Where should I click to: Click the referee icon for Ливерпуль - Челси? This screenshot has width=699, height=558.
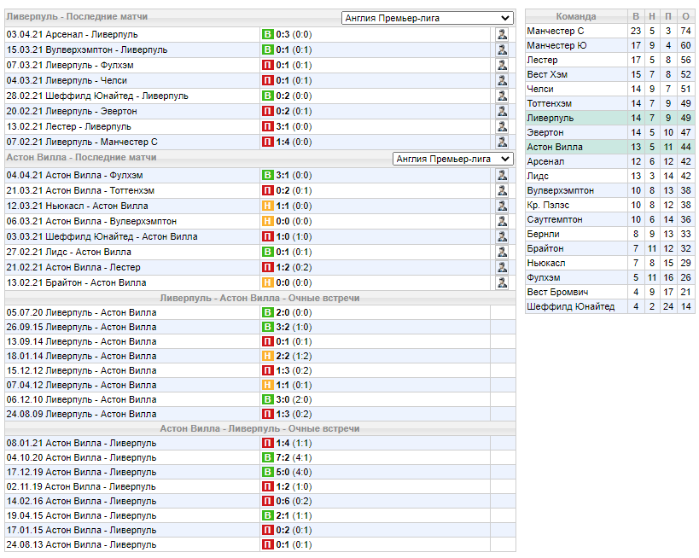(502, 80)
